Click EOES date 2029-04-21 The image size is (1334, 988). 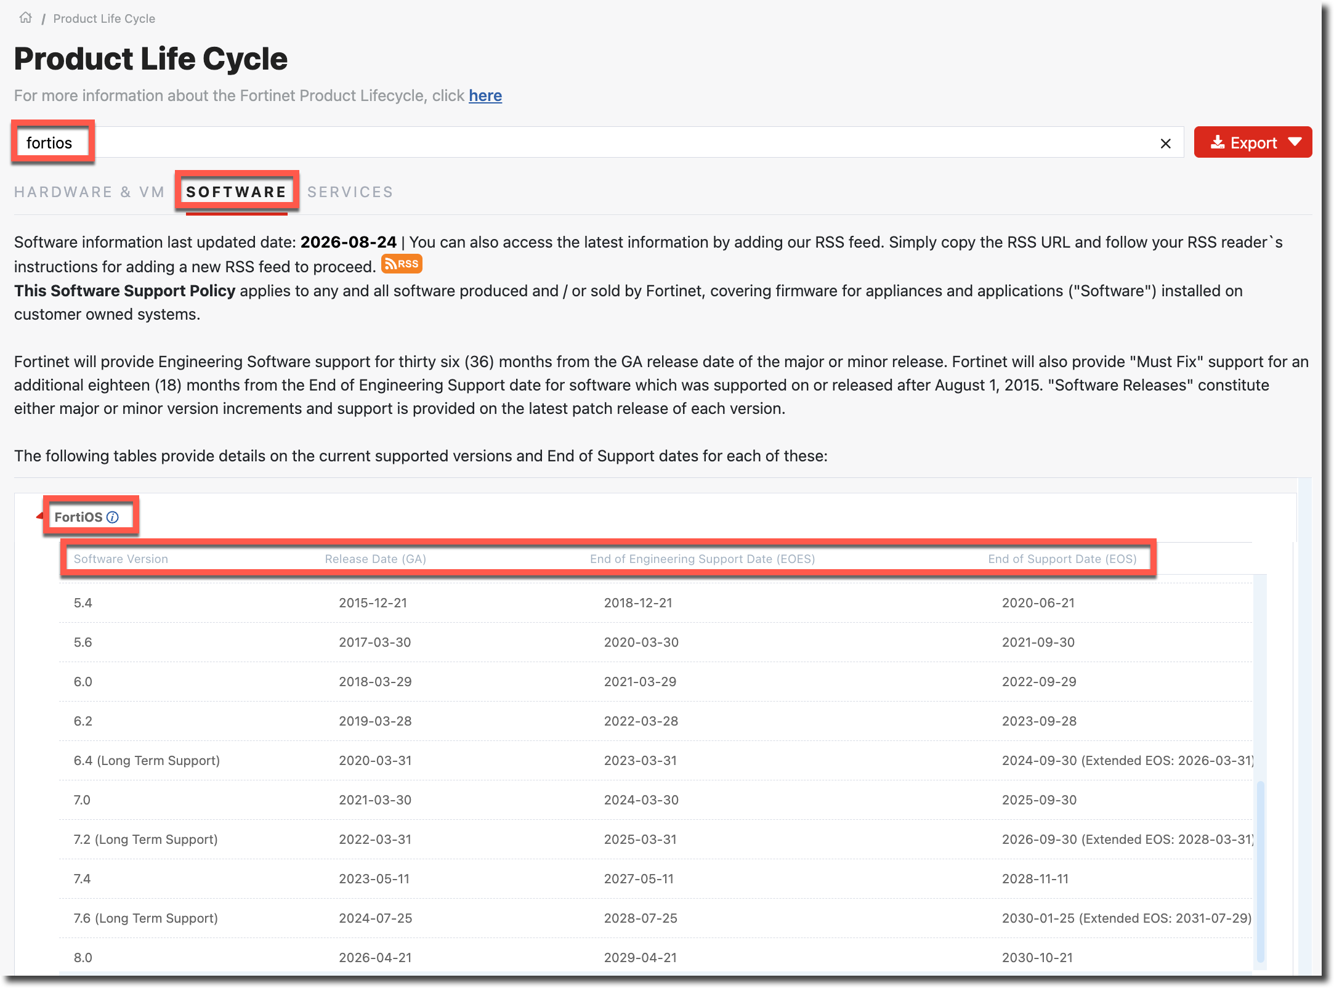click(640, 958)
